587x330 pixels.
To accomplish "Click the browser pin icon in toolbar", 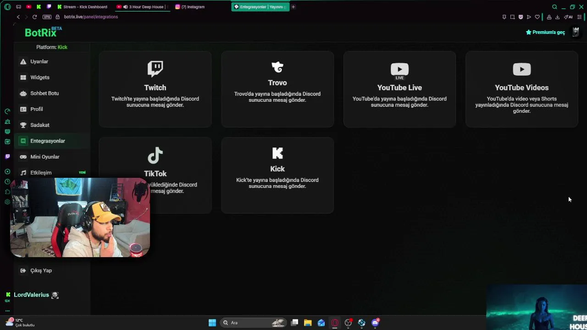I will coord(504,17).
